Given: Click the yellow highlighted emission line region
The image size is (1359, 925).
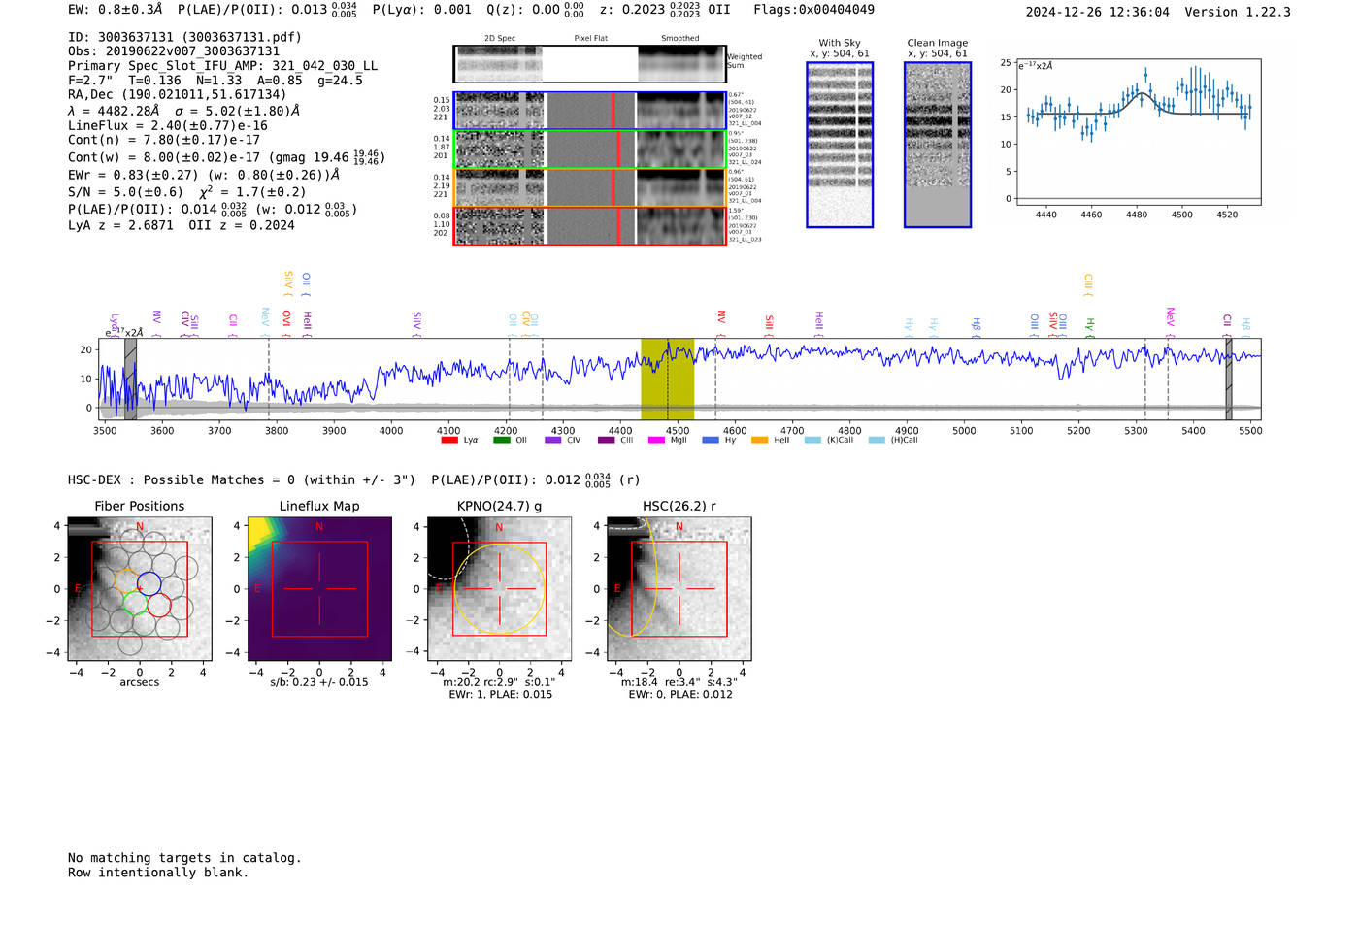Looking at the screenshot, I should click(x=667, y=379).
